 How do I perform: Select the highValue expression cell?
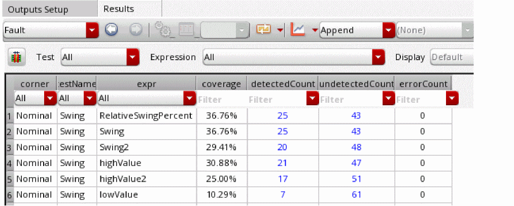(147, 163)
